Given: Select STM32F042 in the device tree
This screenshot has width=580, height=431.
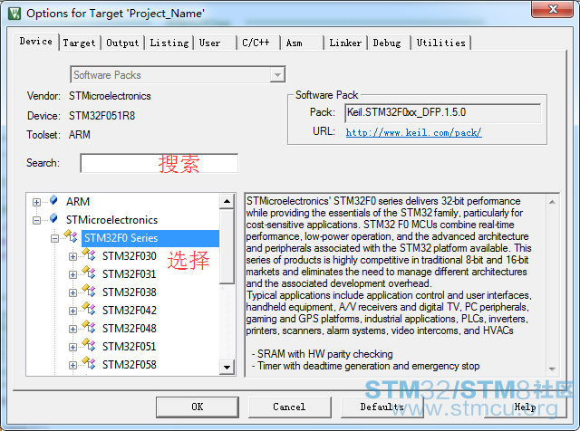Looking at the screenshot, I should coord(129,311).
